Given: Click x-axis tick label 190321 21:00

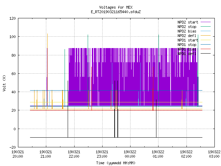Looking at the screenshot, I should click(46, 154).
